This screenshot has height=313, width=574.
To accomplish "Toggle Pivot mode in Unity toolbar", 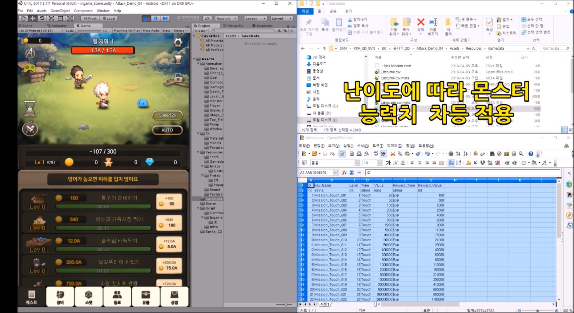I will tap(90, 18).
